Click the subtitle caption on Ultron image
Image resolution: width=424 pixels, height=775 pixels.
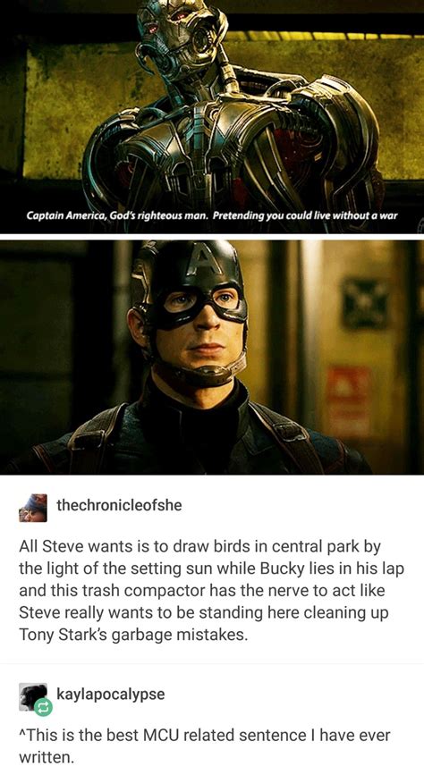pos(212,215)
